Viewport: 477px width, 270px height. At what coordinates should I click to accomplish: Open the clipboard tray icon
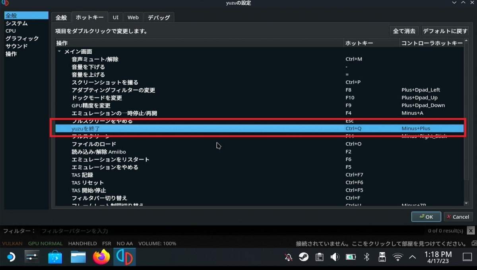[319, 257]
